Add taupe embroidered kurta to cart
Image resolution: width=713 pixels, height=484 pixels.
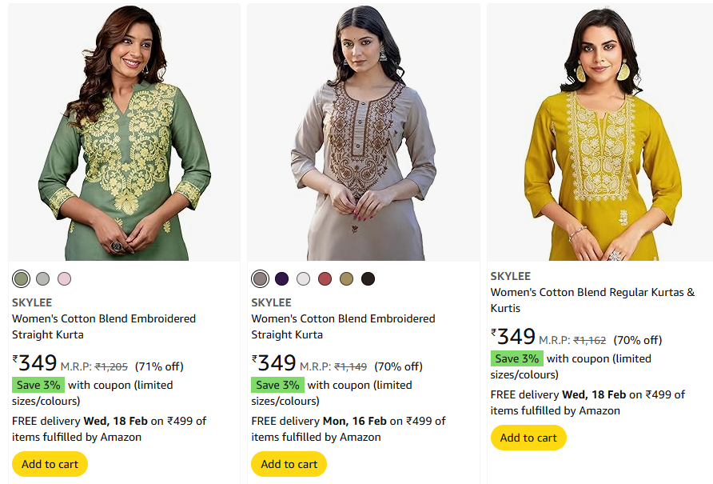point(289,464)
